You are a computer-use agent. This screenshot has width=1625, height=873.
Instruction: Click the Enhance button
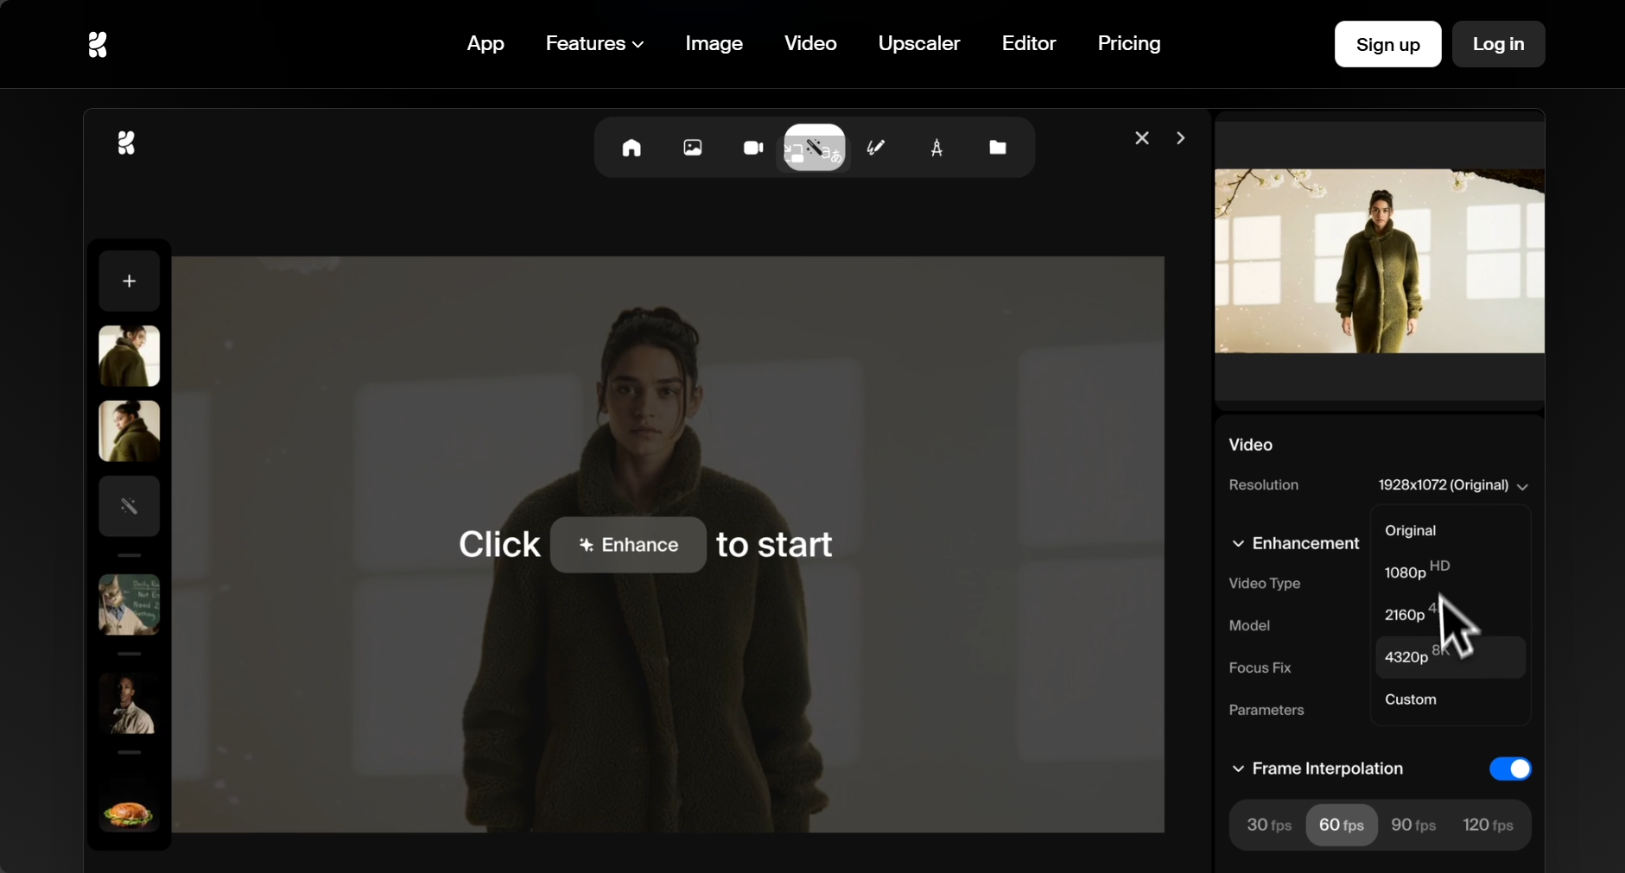point(628,545)
